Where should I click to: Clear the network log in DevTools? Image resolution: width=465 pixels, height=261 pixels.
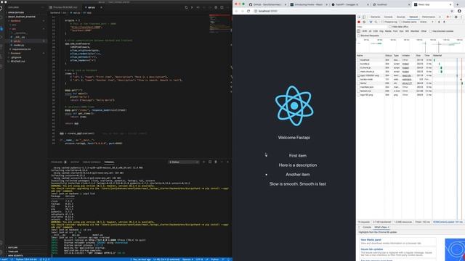[x=364, y=22]
